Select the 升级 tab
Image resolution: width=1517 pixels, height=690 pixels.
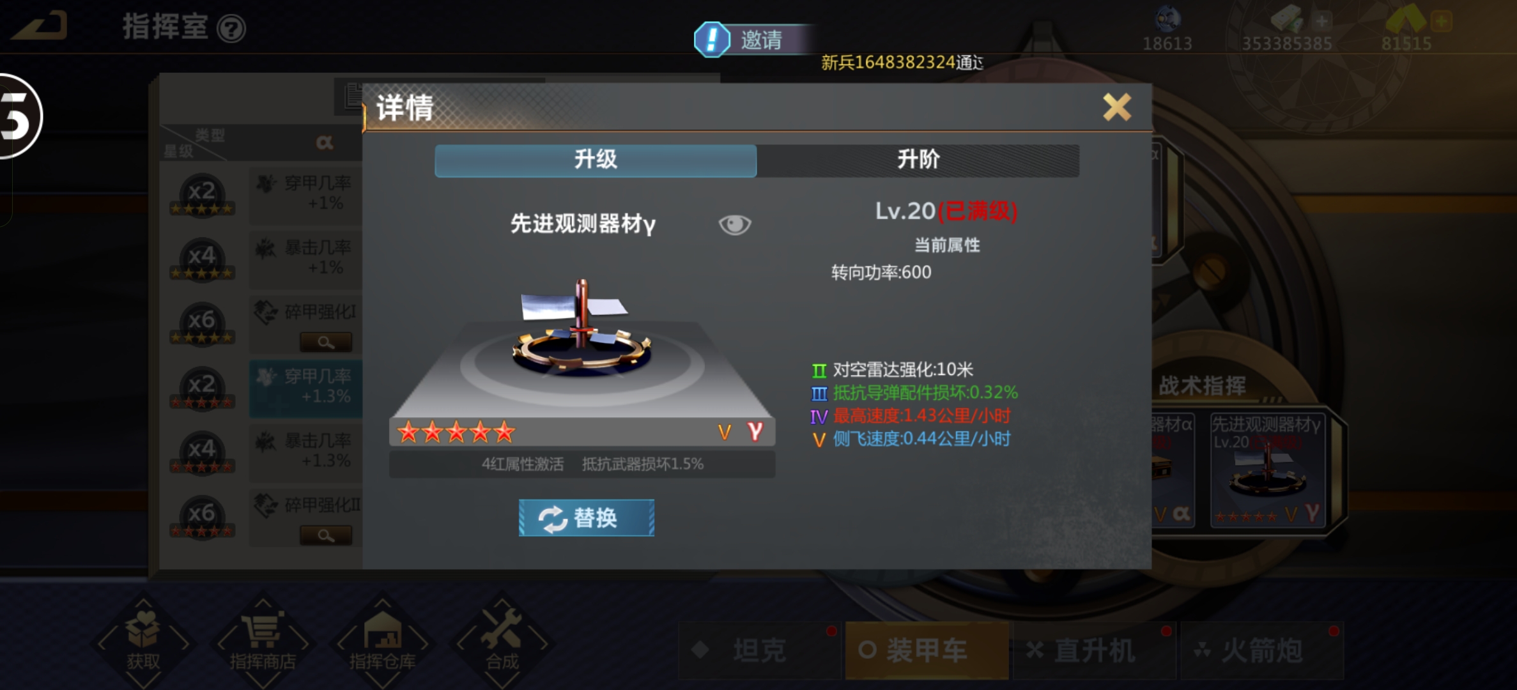coord(596,160)
